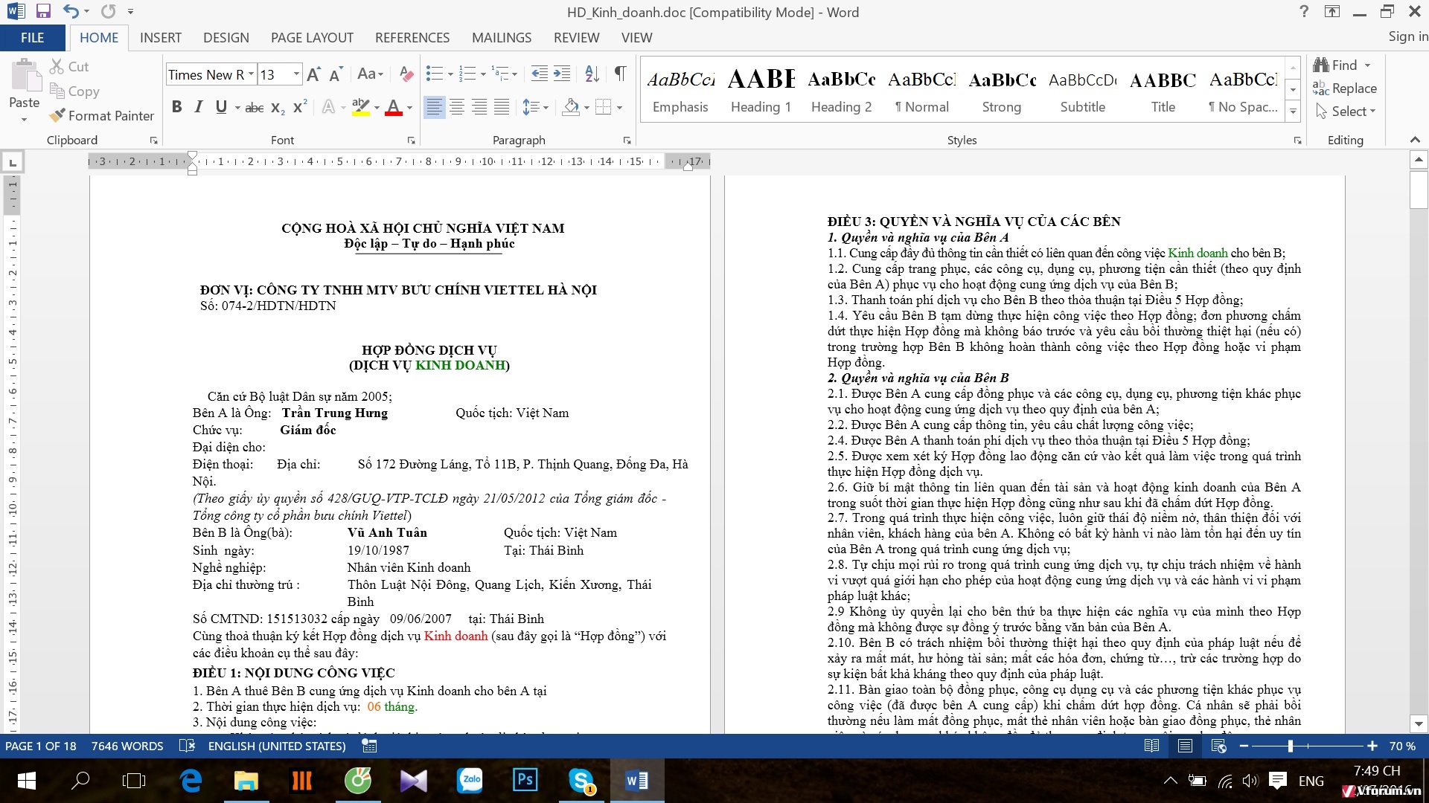
Task: Click the Grow Font icon
Action: [x=313, y=74]
